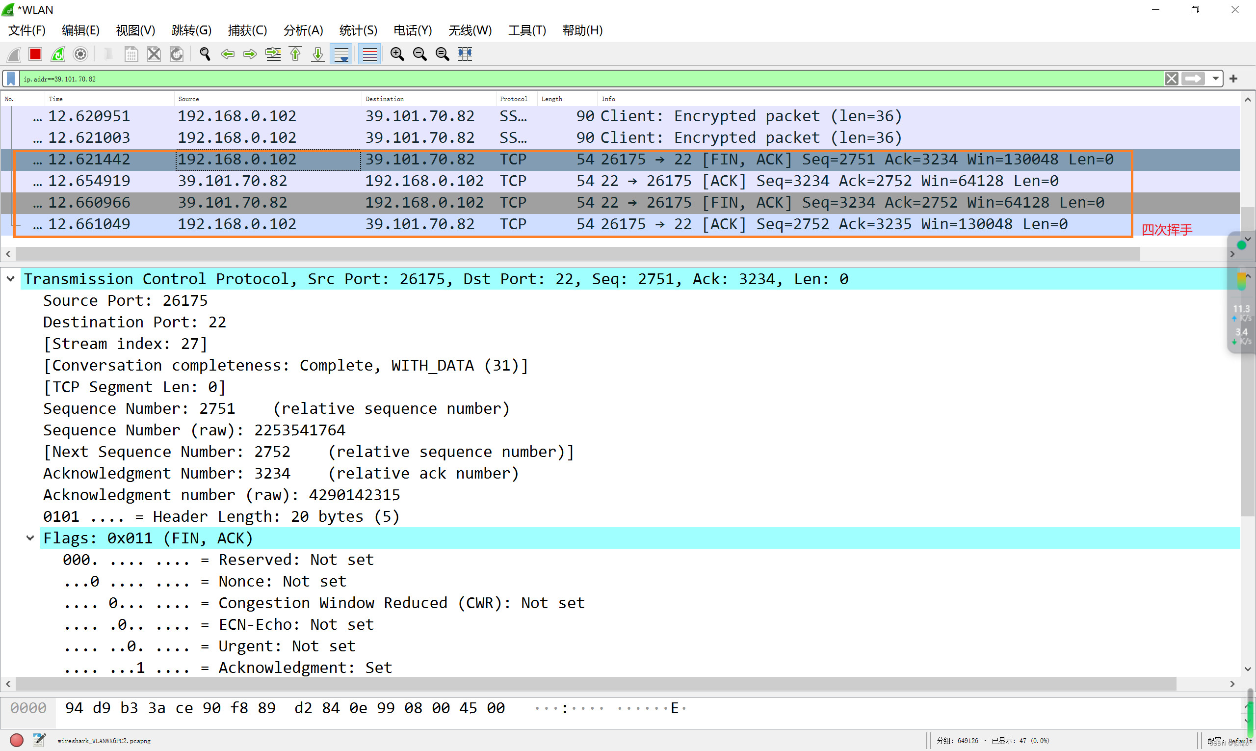This screenshot has height=751, width=1256.
Task: Toggle auto-scroll during live capture
Action: coord(341,54)
